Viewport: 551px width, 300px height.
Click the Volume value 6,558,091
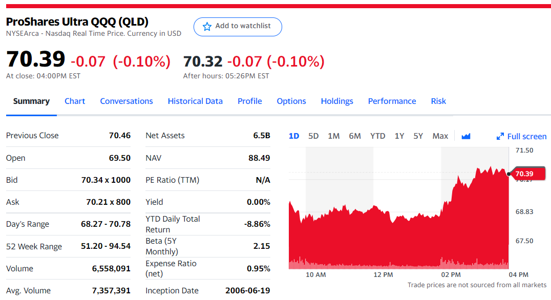[112, 268]
